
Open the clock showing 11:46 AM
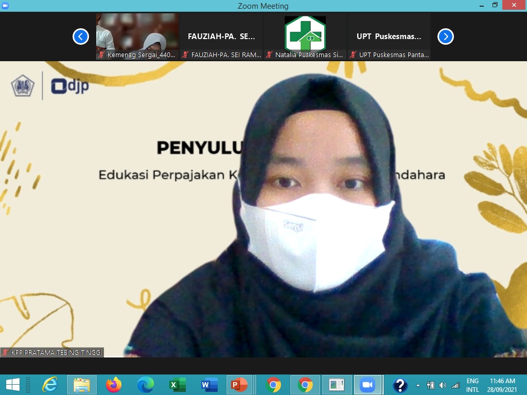(502, 385)
